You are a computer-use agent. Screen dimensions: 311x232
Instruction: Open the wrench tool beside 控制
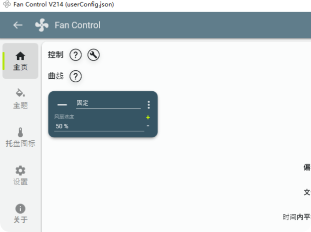93,55
